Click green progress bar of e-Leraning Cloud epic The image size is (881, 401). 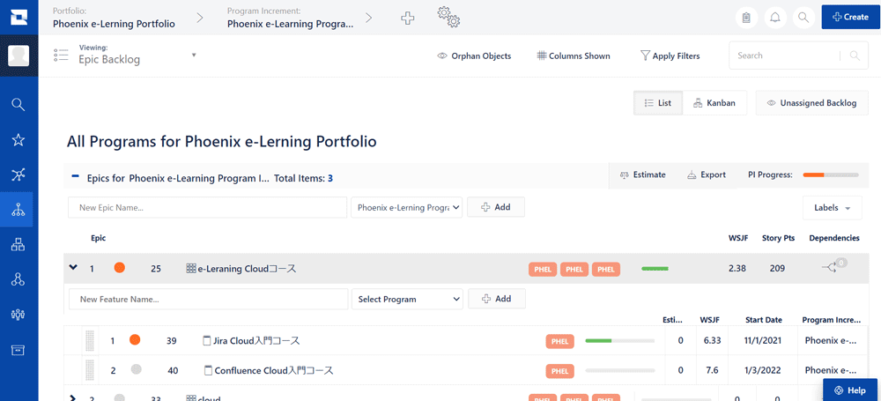pos(655,269)
